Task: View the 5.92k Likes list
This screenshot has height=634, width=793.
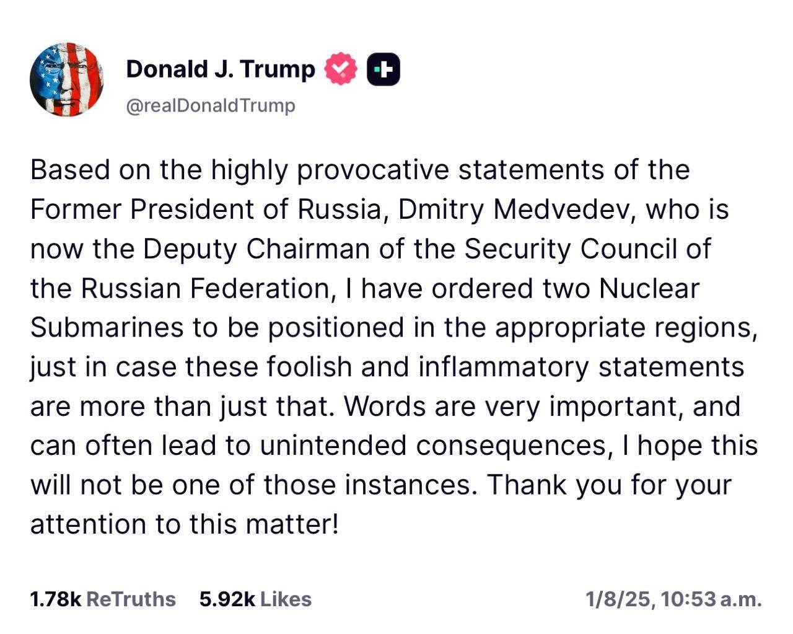Action: [255, 599]
